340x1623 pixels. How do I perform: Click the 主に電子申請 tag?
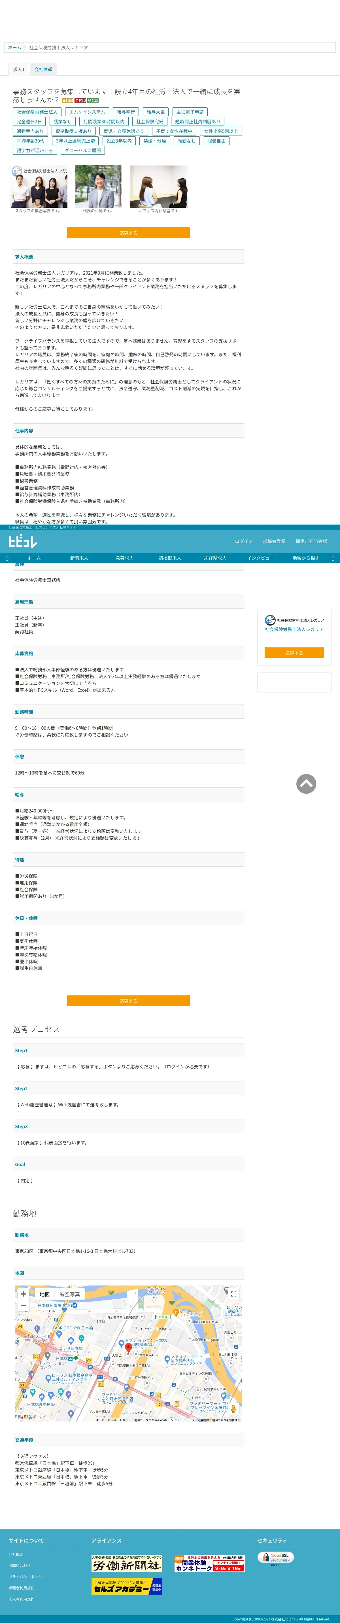tap(190, 112)
